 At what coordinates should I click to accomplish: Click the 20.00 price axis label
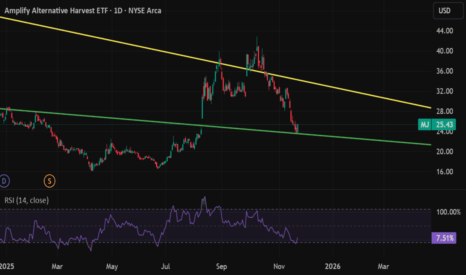click(444, 151)
